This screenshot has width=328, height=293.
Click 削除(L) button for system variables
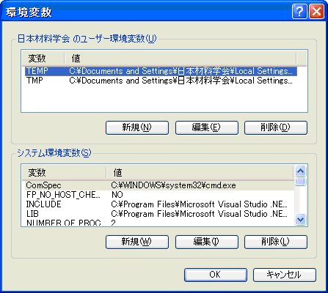tap(276, 242)
